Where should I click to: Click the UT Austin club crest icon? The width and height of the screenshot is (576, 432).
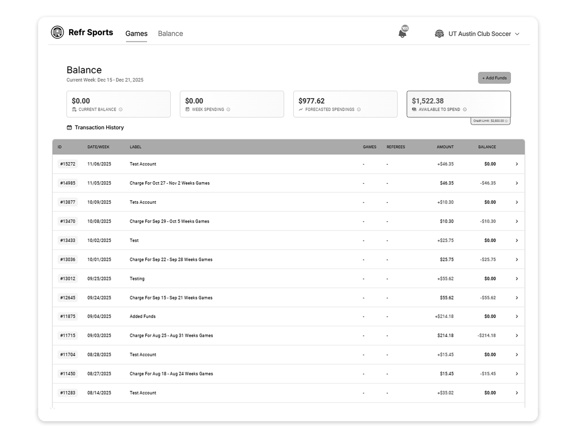439,34
